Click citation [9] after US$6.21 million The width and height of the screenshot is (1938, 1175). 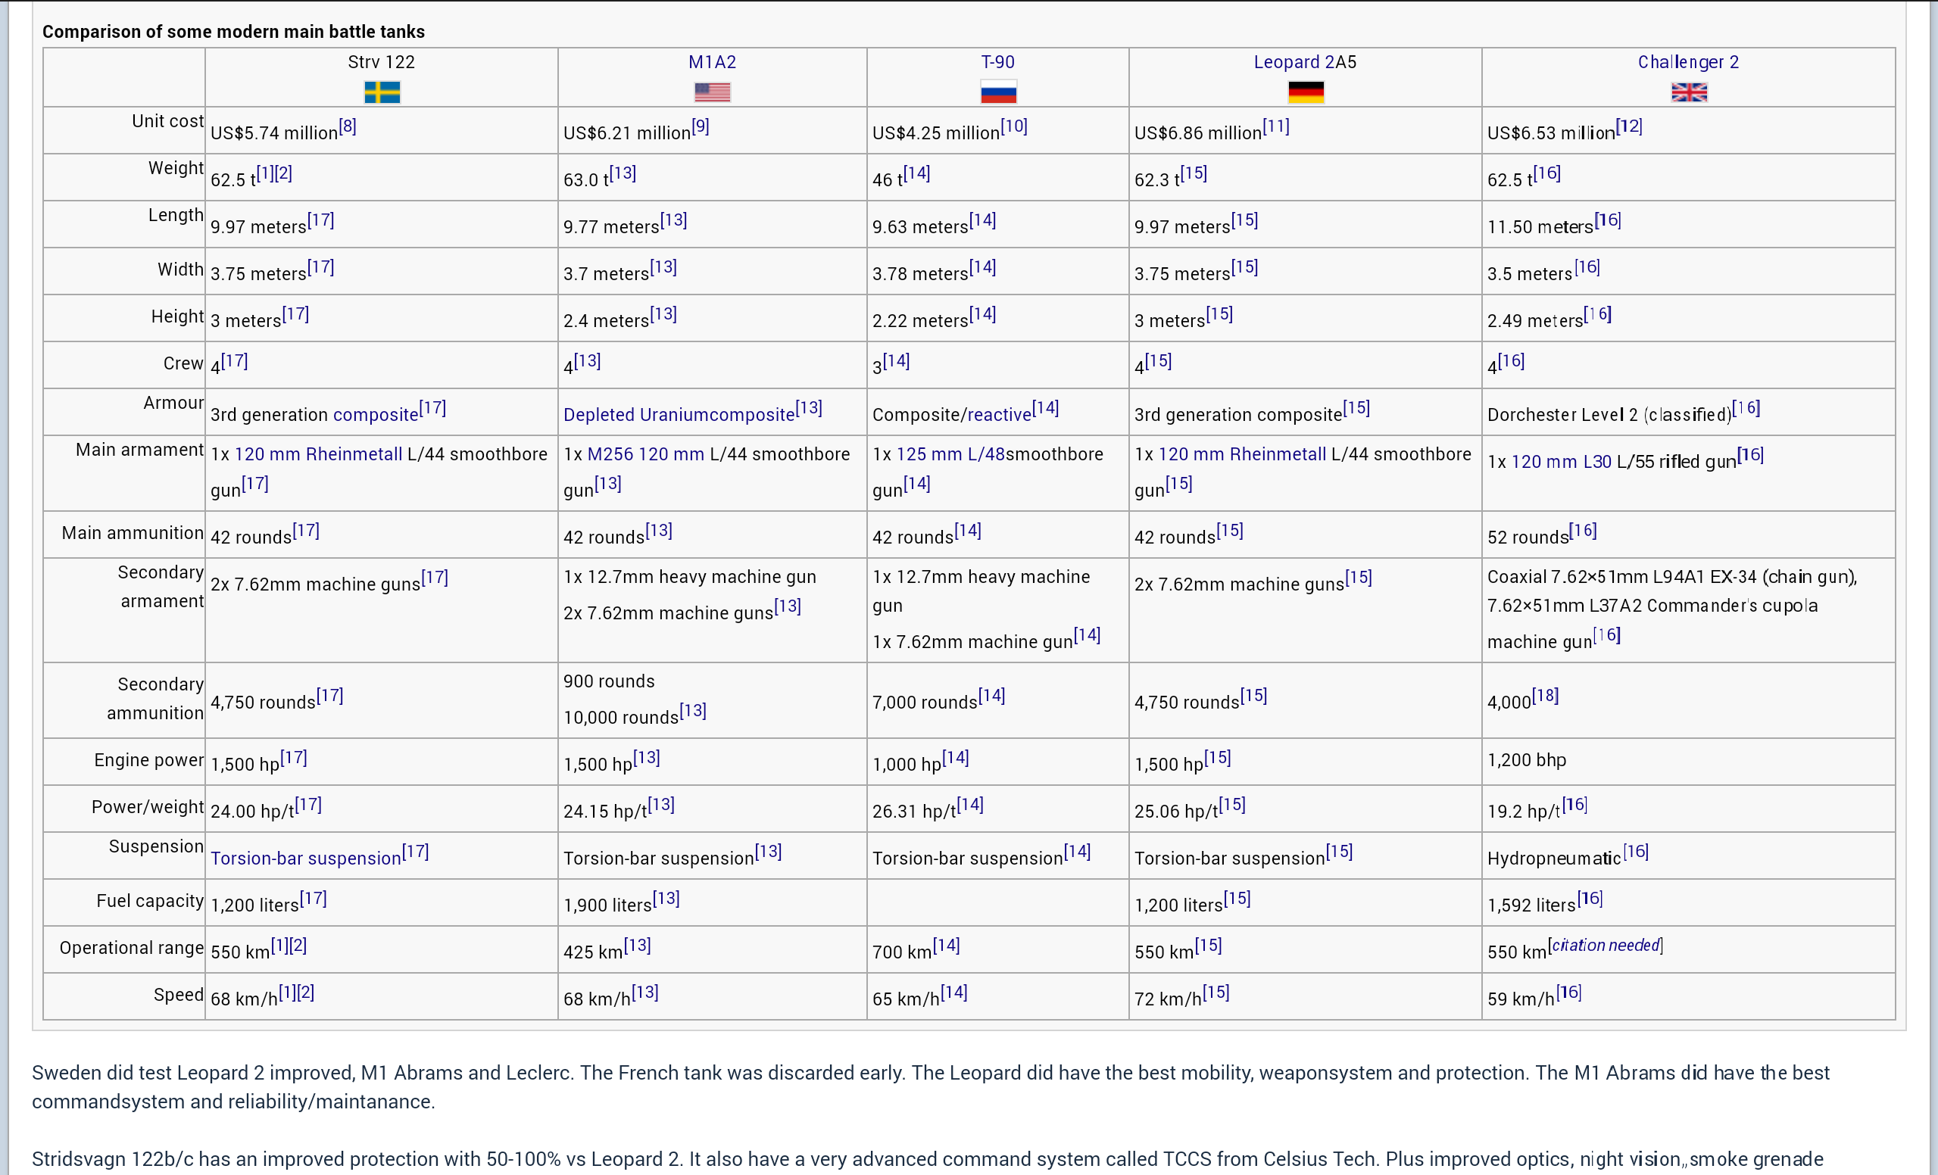click(x=701, y=126)
